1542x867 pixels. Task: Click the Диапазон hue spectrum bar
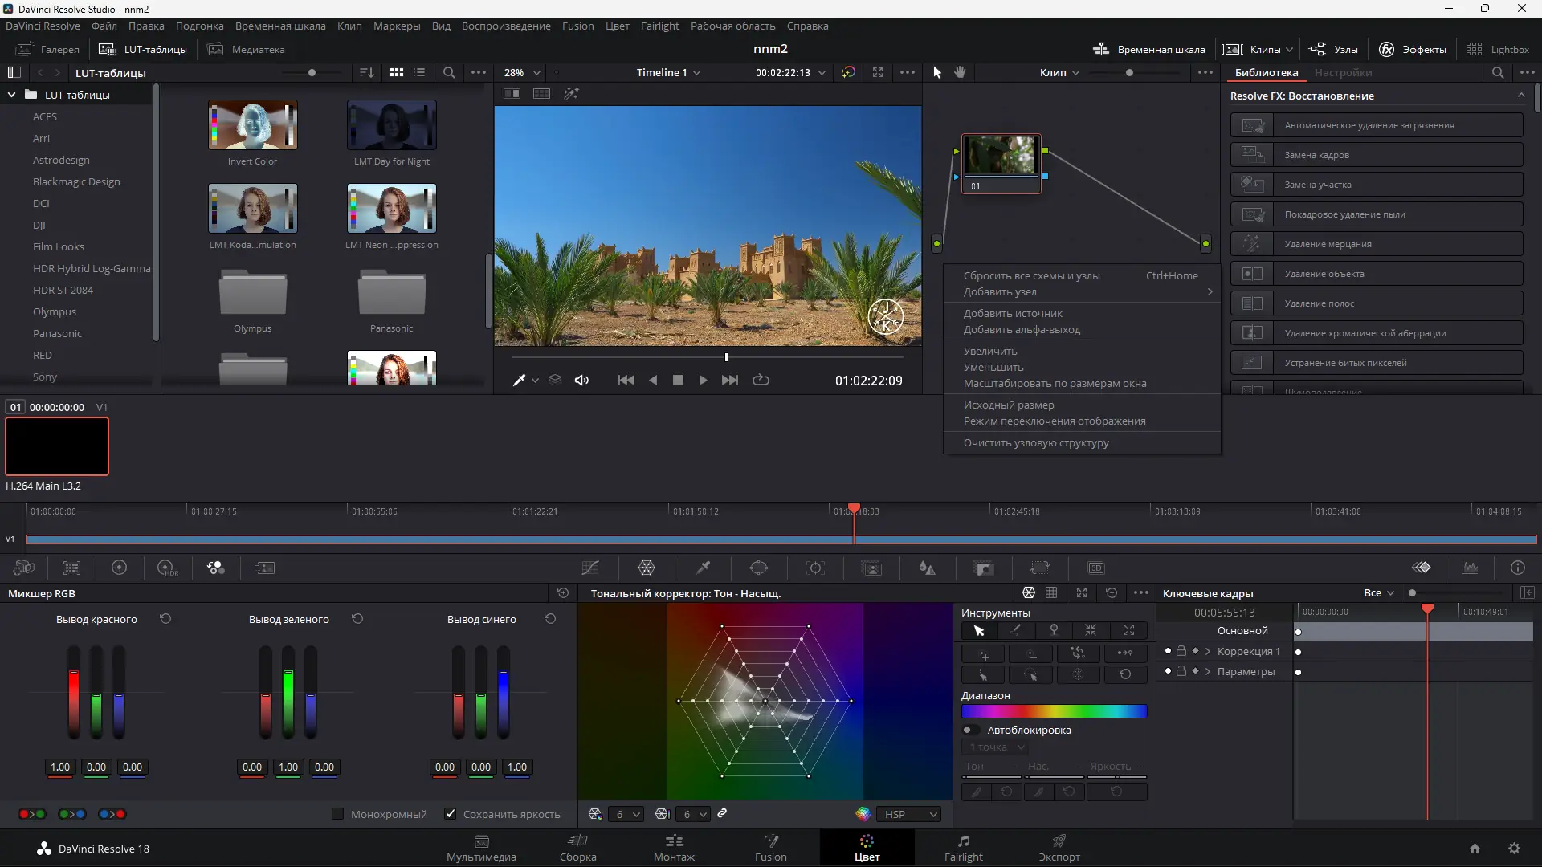tap(1054, 711)
